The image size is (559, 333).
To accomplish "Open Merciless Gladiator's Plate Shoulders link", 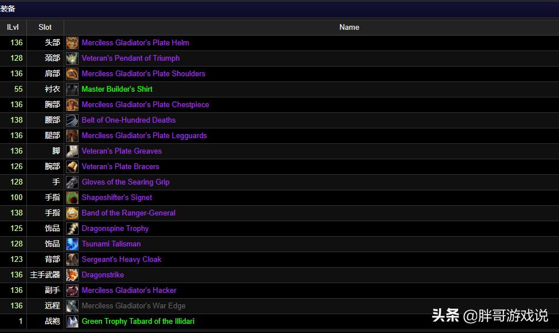I will tap(143, 74).
